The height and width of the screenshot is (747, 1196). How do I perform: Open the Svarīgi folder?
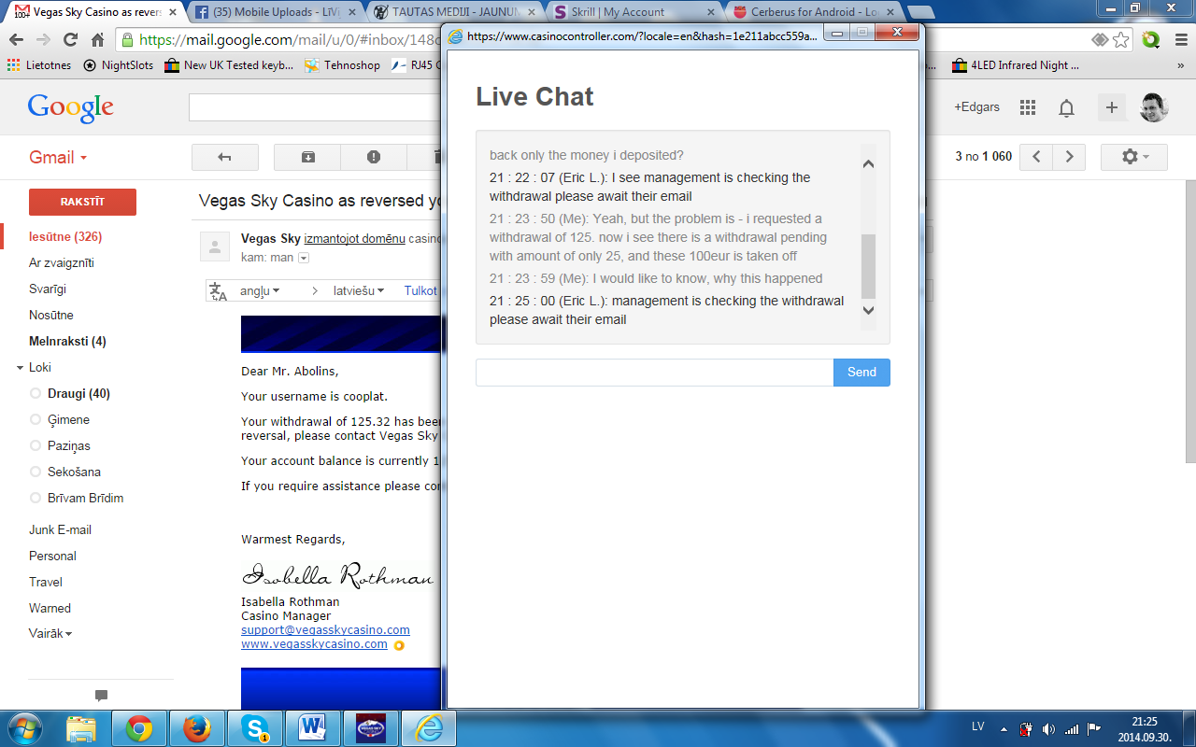pyautogui.click(x=48, y=289)
